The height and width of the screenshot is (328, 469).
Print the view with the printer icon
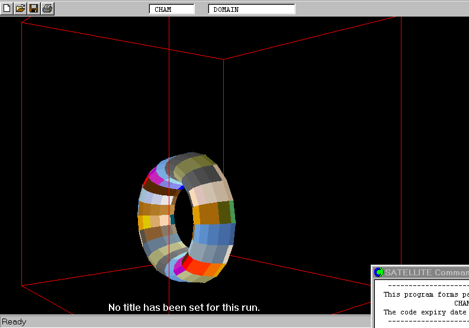point(47,8)
